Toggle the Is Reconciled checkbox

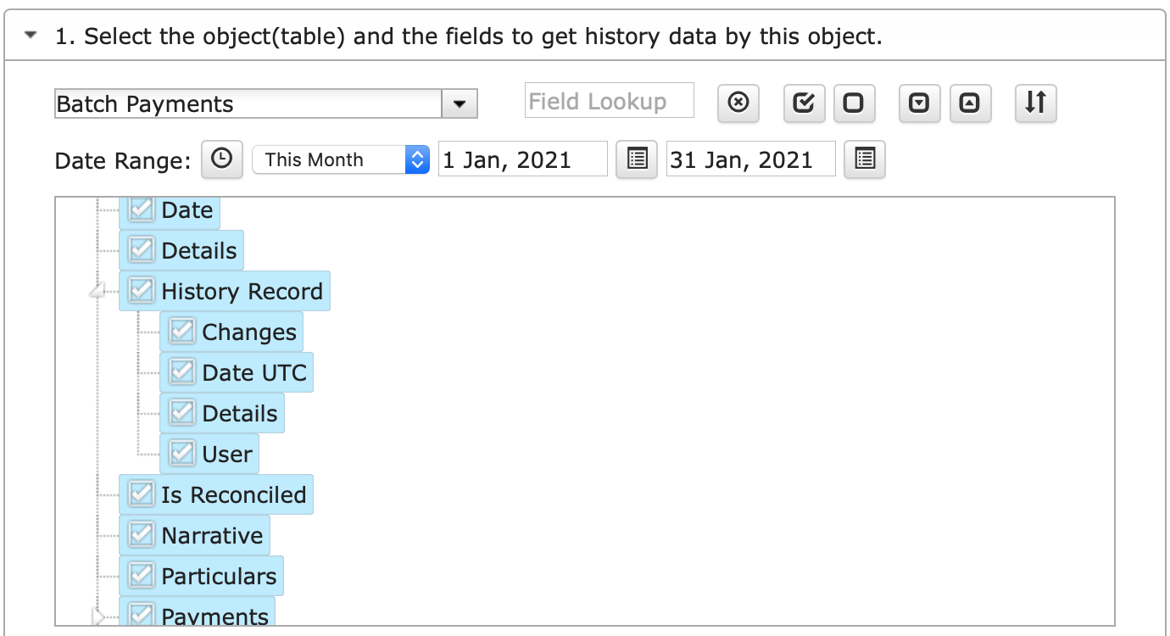[142, 494]
